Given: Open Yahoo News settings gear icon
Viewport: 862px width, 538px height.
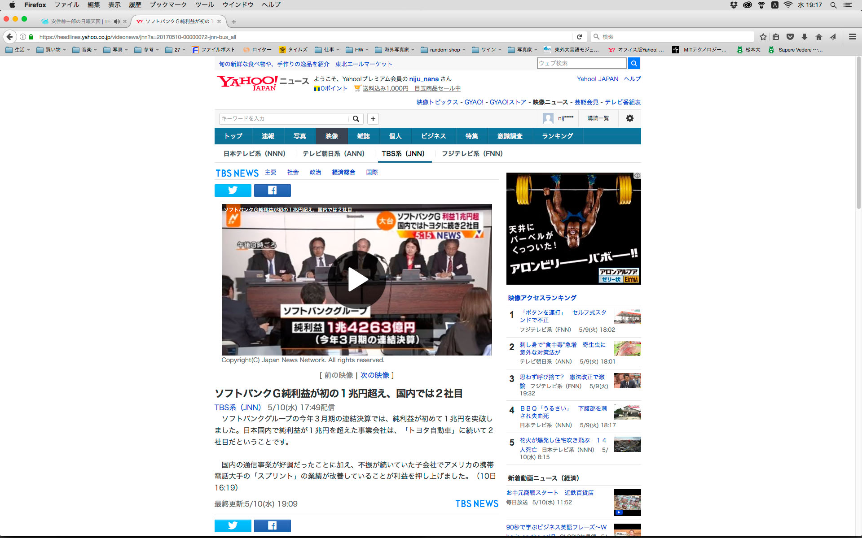Looking at the screenshot, I should click(x=629, y=118).
